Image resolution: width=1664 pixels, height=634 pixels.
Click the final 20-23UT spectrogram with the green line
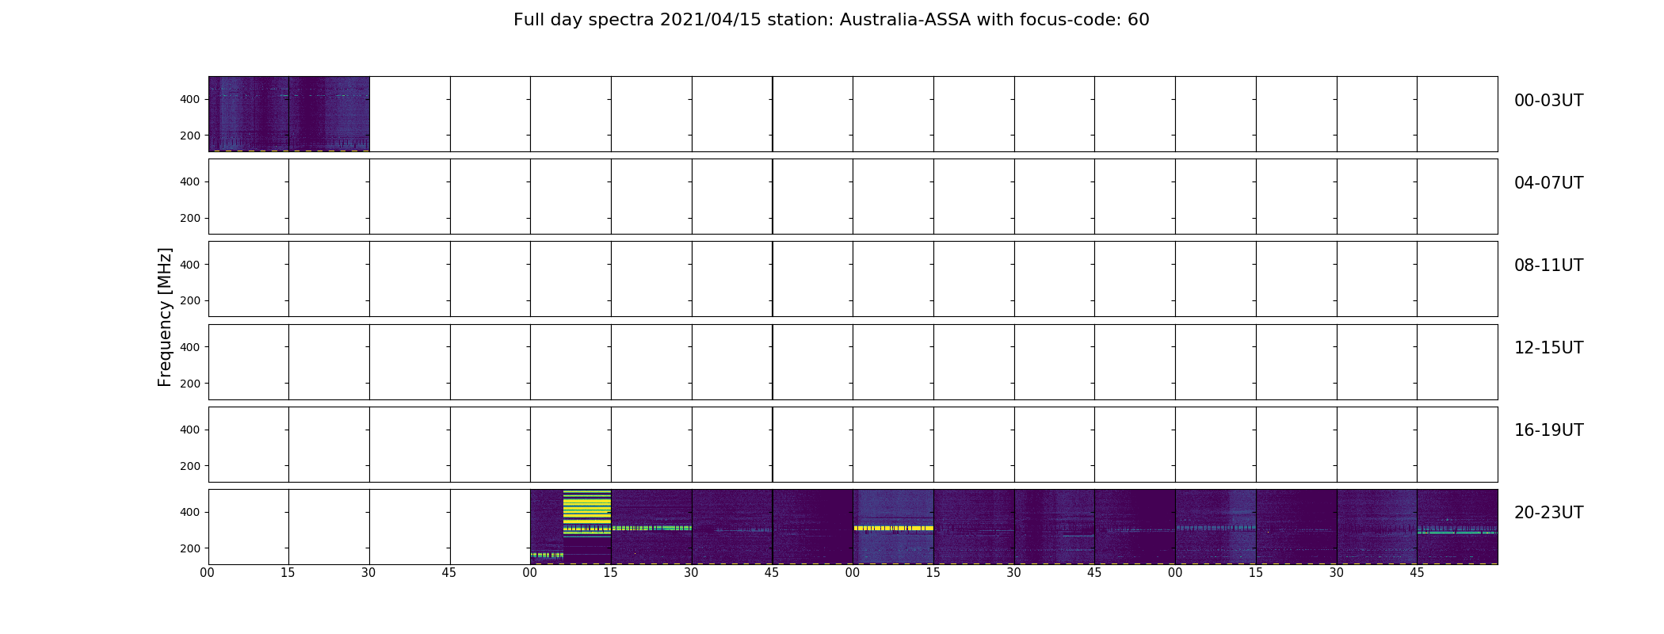[x=1457, y=527]
